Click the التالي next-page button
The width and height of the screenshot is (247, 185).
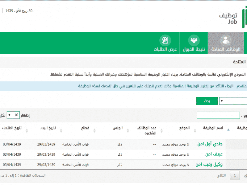tap(221, 175)
